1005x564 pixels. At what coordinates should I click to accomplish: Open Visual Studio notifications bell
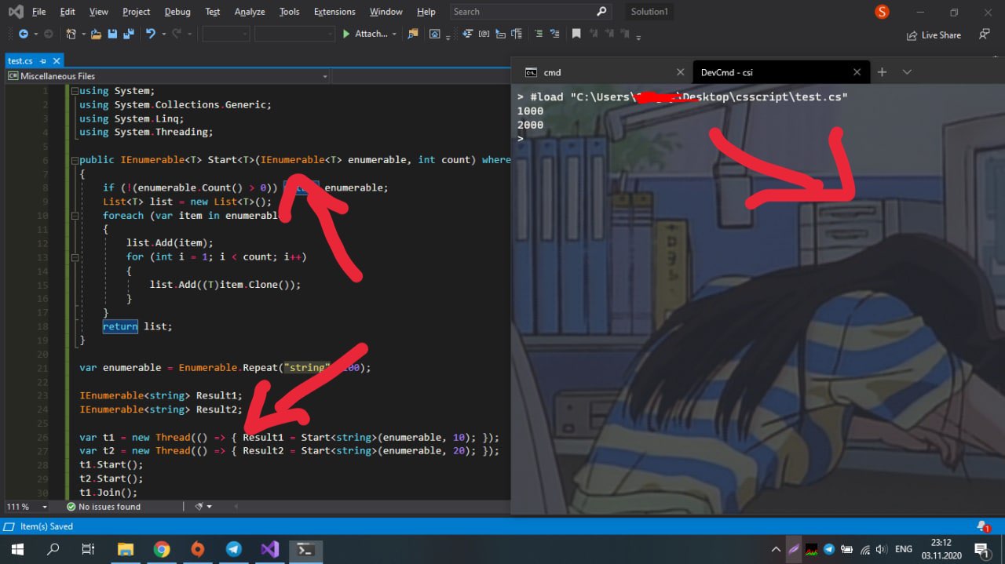pos(982,526)
